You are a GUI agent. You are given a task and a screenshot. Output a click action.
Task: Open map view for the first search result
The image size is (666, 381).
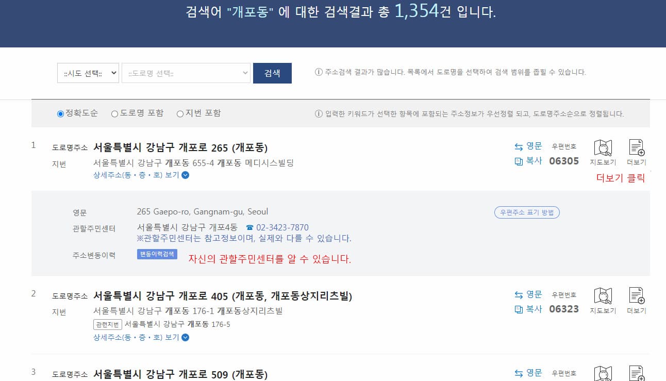point(603,150)
